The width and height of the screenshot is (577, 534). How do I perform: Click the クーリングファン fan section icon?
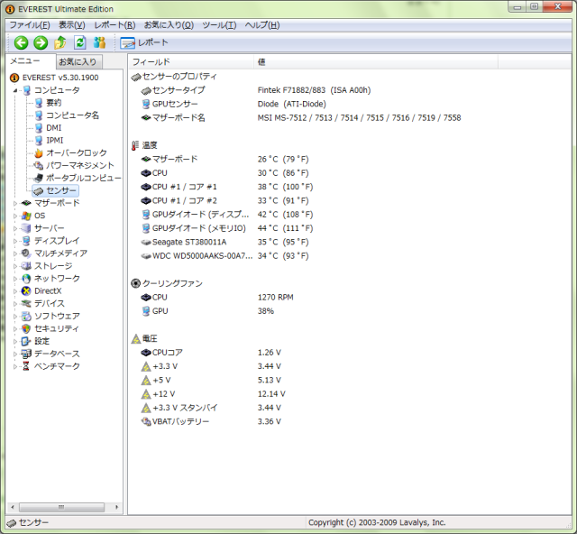point(136,283)
